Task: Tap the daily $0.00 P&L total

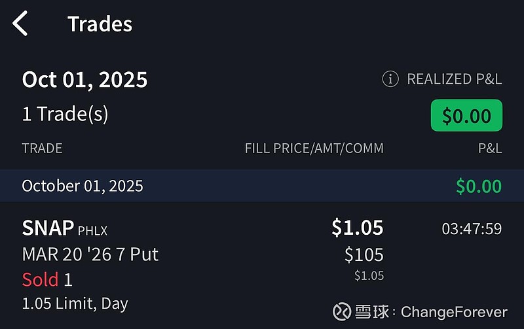Action: (x=478, y=186)
